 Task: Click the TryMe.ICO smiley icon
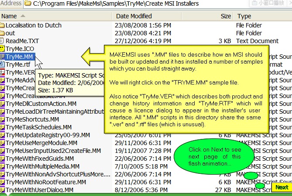point(2,49)
